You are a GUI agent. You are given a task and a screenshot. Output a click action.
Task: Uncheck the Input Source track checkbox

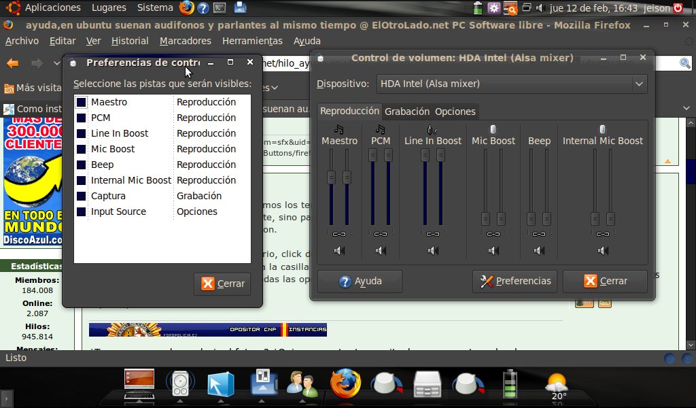pos(82,211)
